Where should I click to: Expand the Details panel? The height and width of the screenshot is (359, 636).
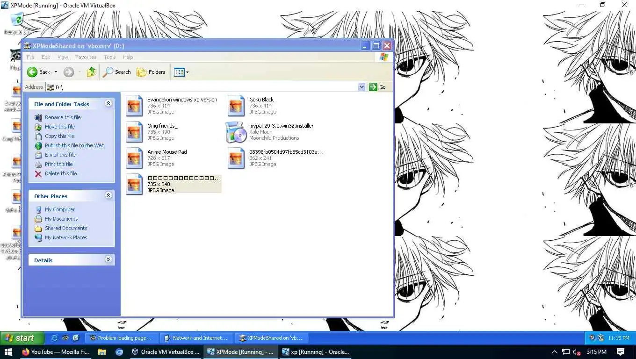(x=108, y=259)
